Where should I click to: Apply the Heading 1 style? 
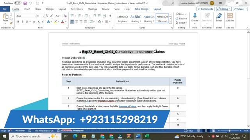pos(136,19)
